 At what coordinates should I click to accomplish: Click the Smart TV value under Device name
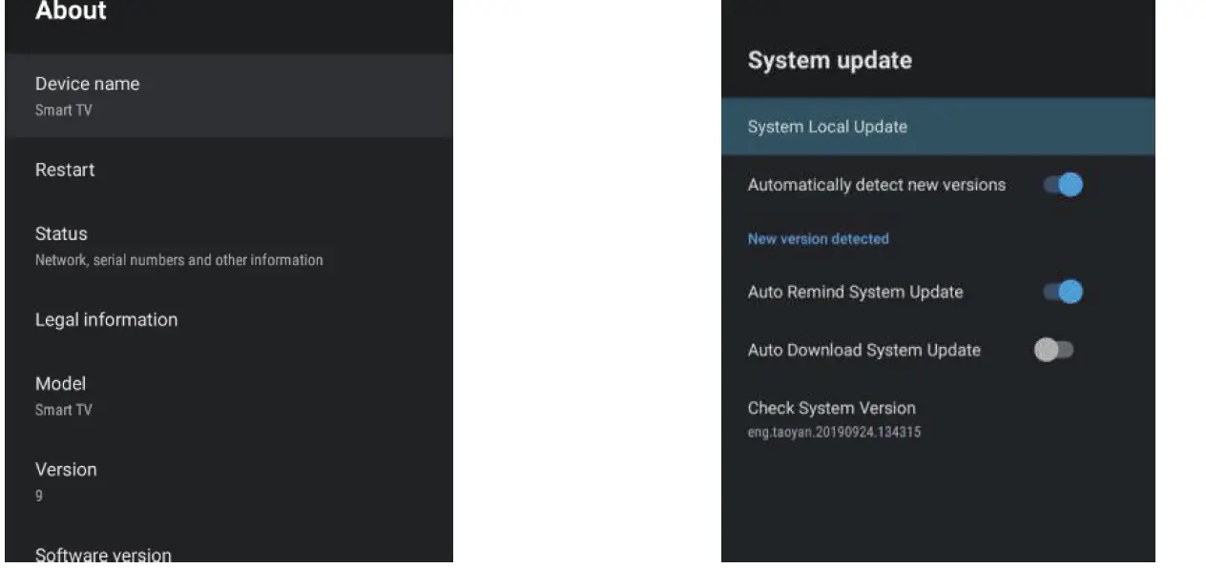click(63, 111)
